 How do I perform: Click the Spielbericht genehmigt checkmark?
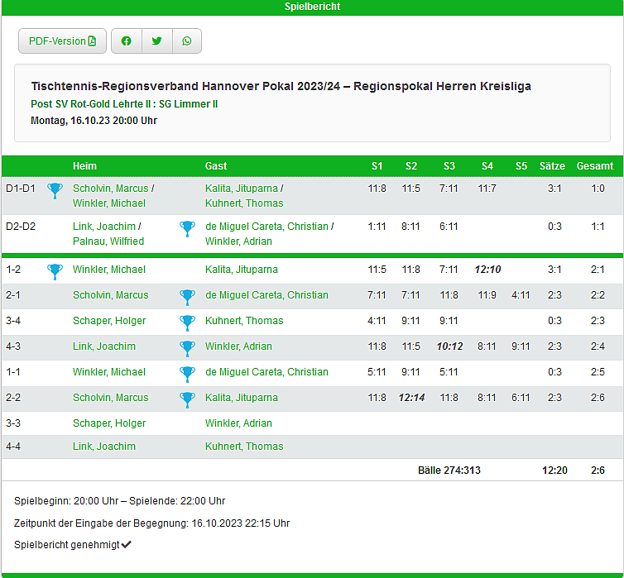tap(127, 545)
